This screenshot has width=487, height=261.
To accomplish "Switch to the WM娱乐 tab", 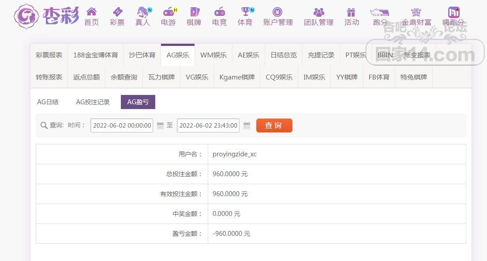I will pos(214,55).
